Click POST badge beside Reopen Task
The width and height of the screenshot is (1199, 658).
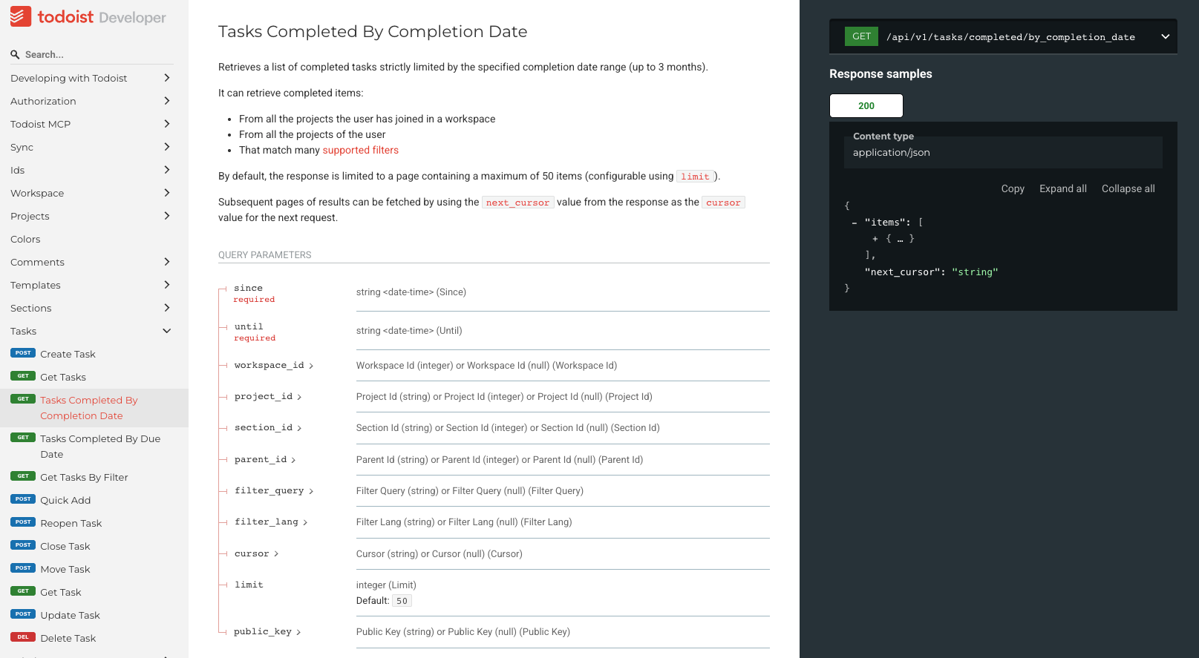[23, 522]
